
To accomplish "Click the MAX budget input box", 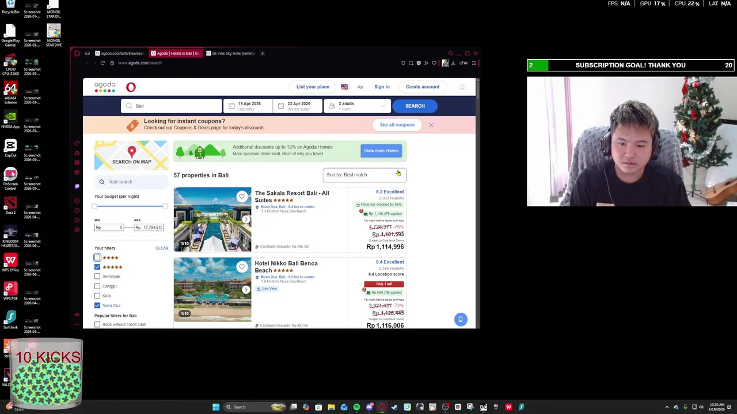I will coord(149,228).
